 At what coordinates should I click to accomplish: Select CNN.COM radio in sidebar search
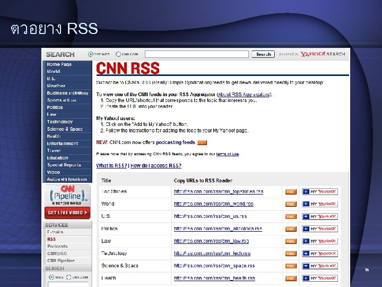(x=68, y=277)
